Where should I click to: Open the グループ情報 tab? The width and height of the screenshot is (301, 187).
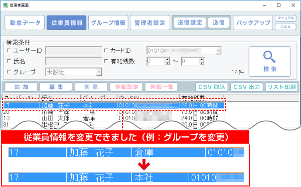[108, 23]
